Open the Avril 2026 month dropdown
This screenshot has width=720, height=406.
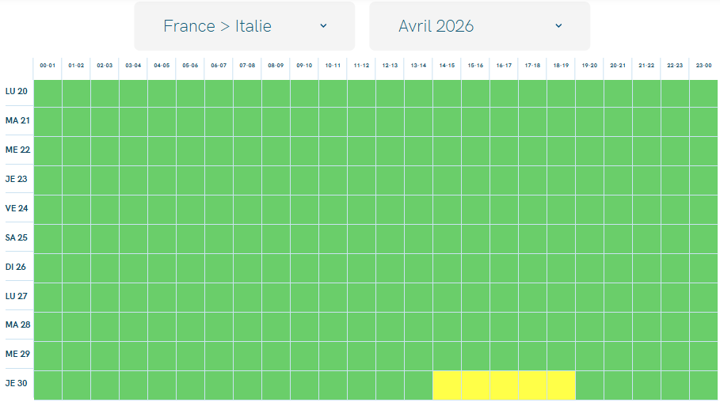[x=479, y=26]
